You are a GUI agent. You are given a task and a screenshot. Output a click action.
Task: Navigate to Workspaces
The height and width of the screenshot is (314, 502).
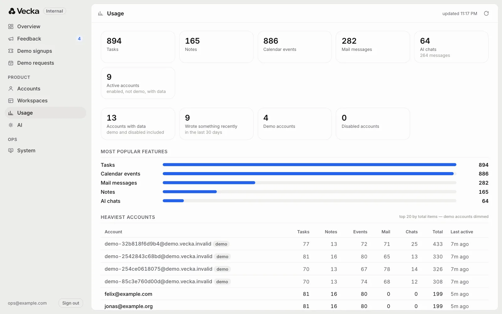[45, 100]
